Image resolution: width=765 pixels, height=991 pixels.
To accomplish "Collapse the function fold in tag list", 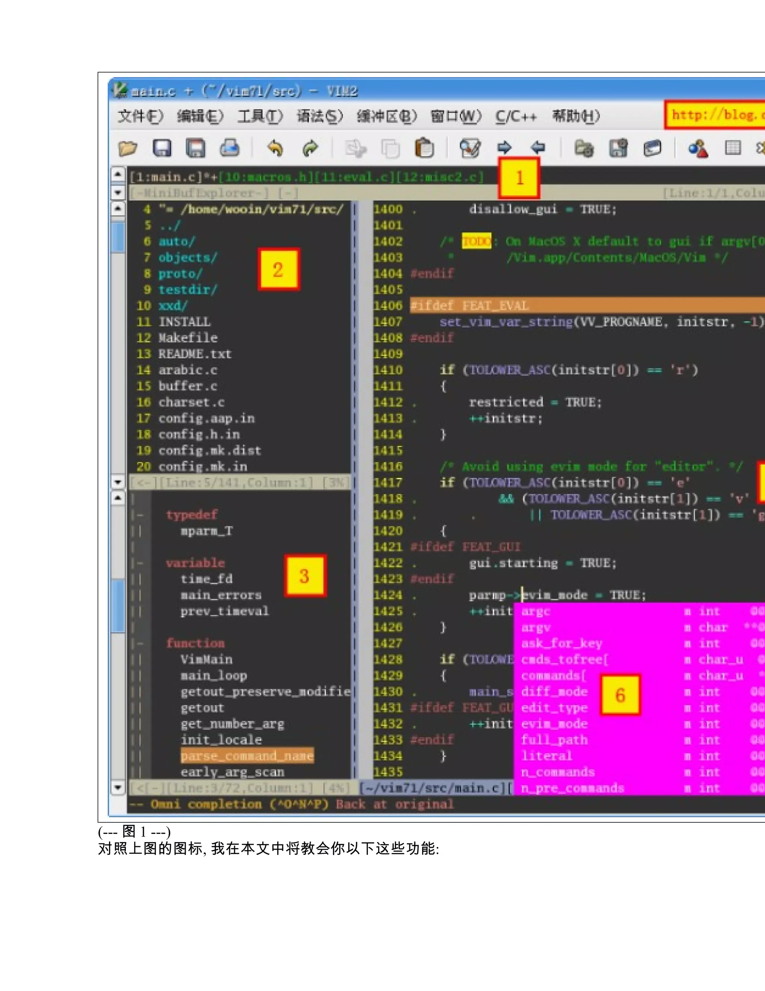I will click(140, 644).
